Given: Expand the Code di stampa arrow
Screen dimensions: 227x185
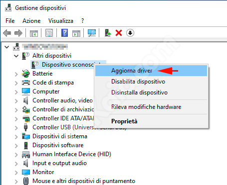Looking at the screenshot, I should click(16, 83).
